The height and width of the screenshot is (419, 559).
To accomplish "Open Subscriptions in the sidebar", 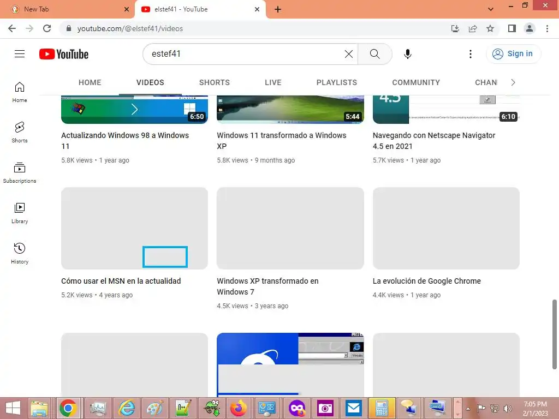I will (x=20, y=173).
